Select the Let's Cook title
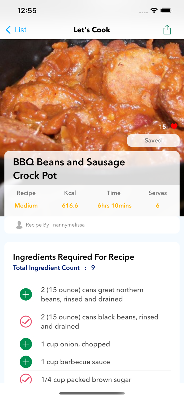The height and width of the screenshot is (398, 184). coord(92,30)
